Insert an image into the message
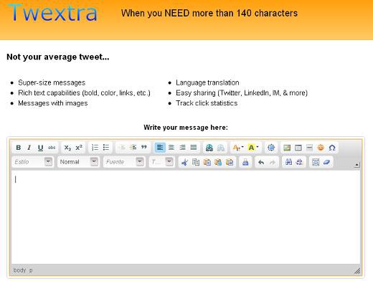 (x=287, y=148)
